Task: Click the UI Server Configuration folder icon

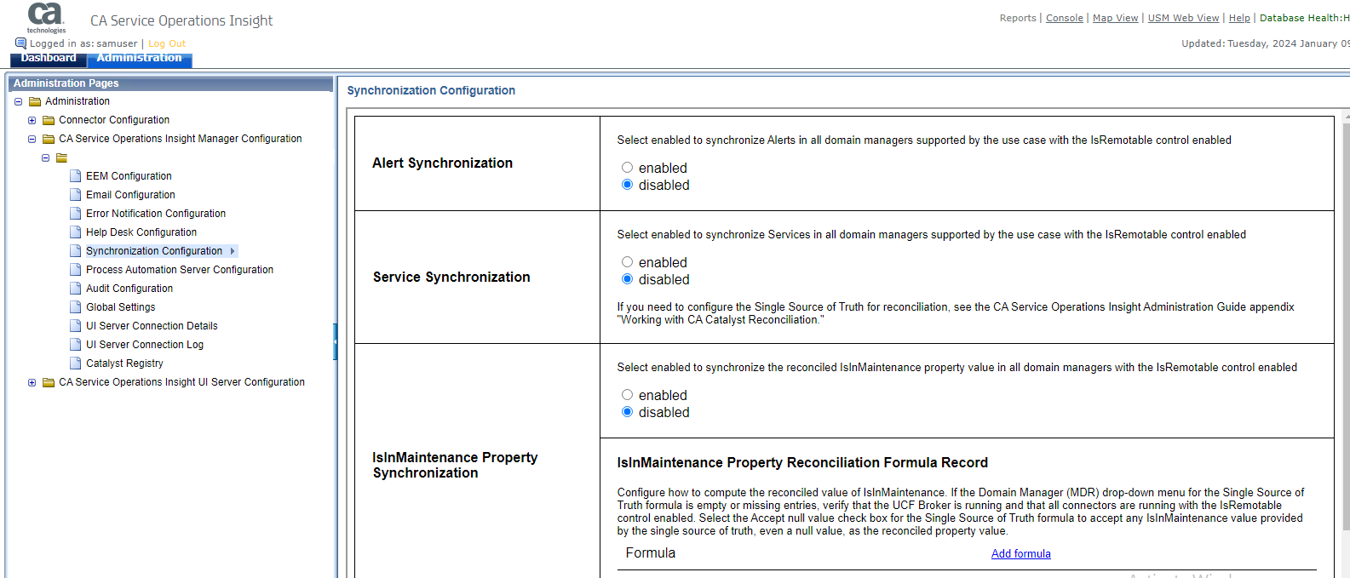Action: pos(49,382)
